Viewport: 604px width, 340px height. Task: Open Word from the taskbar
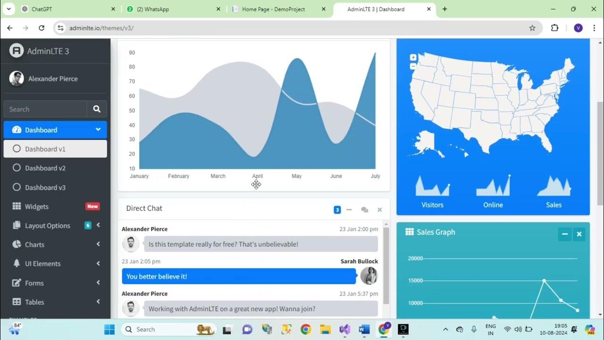364,329
